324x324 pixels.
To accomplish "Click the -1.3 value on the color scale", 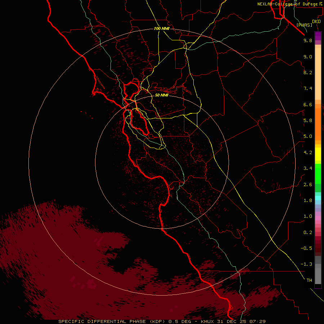I will (306, 264).
